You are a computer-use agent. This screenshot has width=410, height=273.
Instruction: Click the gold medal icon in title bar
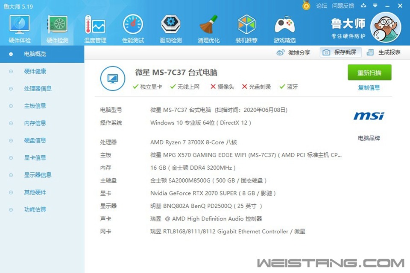[x=306, y=6]
